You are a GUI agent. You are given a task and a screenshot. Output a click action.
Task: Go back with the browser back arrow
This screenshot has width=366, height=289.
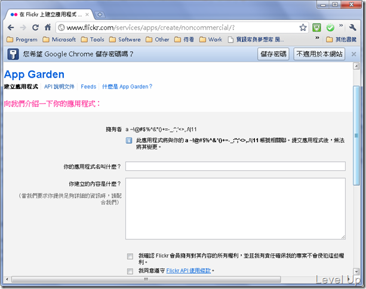coord(11,27)
